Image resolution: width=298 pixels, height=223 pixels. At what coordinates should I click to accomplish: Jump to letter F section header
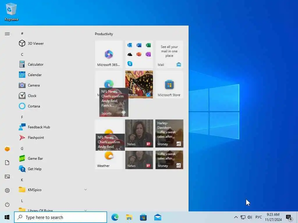tap(22, 117)
